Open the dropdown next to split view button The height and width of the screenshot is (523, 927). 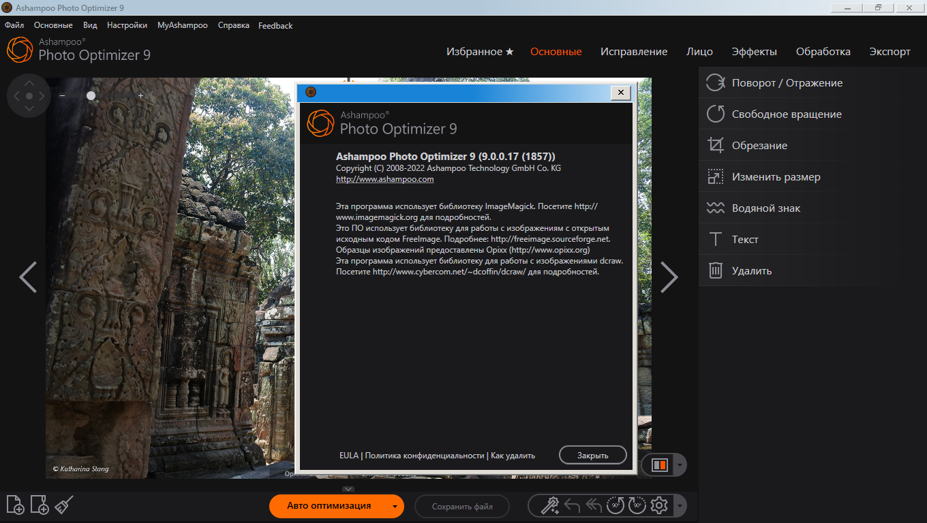click(680, 465)
